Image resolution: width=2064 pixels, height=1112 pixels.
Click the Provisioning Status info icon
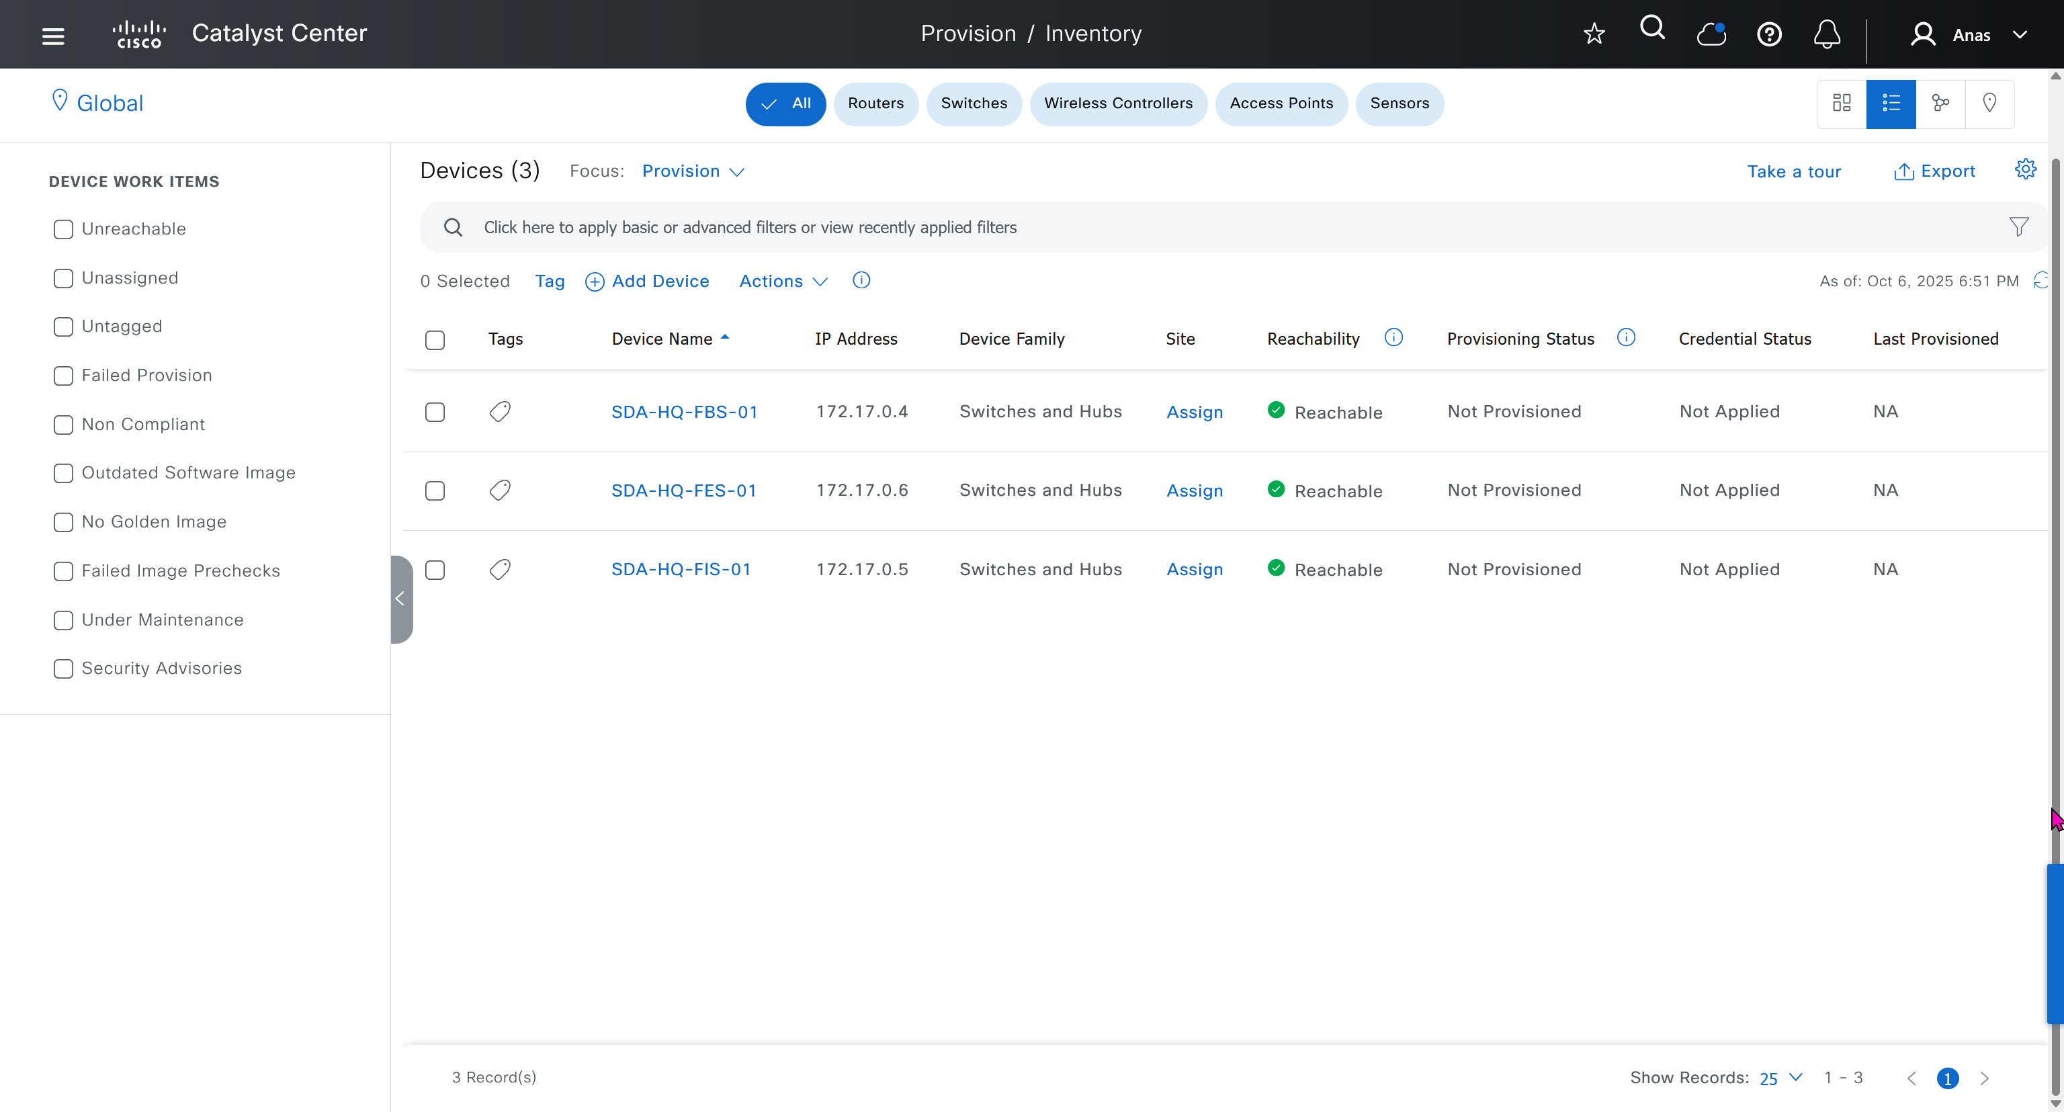coord(1626,338)
